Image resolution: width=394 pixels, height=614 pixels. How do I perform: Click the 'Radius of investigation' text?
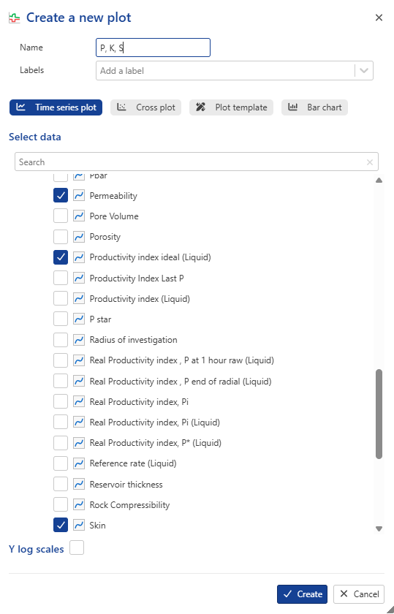coord(134,340)
